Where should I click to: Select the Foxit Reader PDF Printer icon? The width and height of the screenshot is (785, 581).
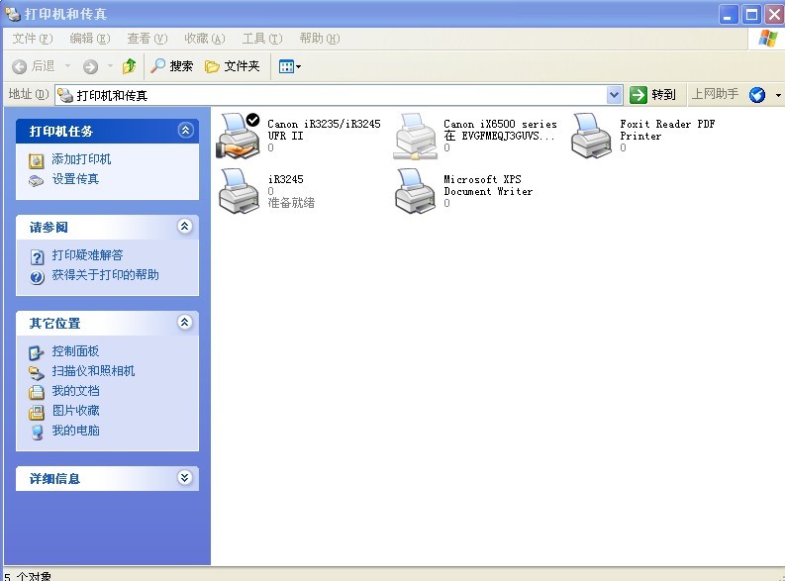(592, 137)
